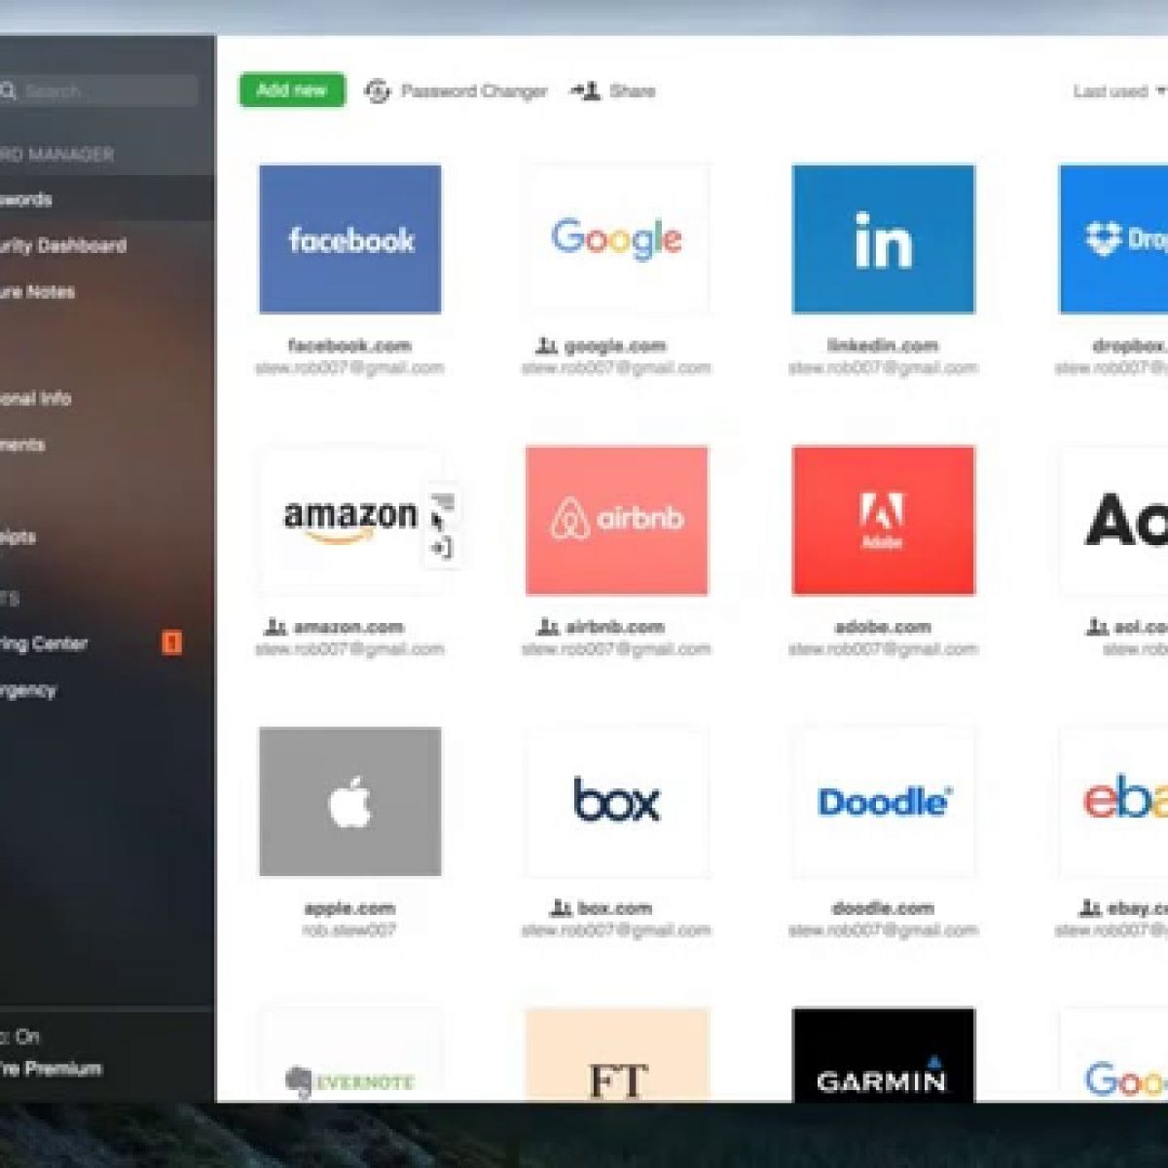This screenshot has height=1168, width=1168.
Task: Click shared icon beside airbnb.com
Action: (x=548, y=627)
